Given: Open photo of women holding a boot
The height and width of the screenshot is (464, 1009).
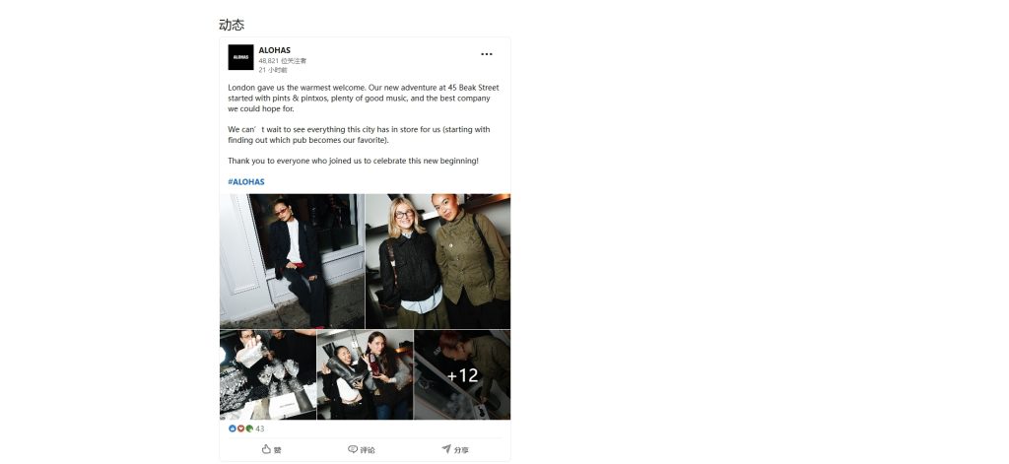Looking at the screenshot, I should click(365, 374).
